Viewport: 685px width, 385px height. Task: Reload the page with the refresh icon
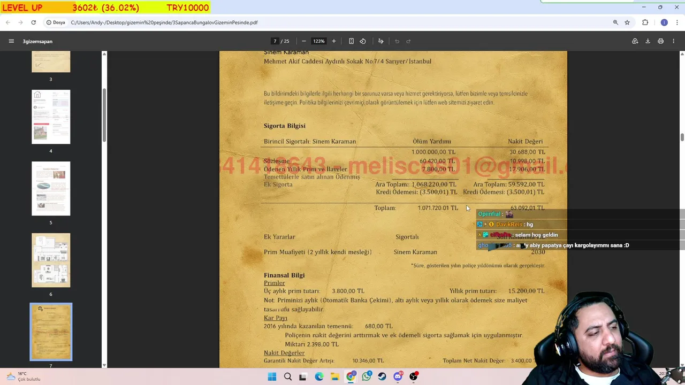tap(33, 22)
